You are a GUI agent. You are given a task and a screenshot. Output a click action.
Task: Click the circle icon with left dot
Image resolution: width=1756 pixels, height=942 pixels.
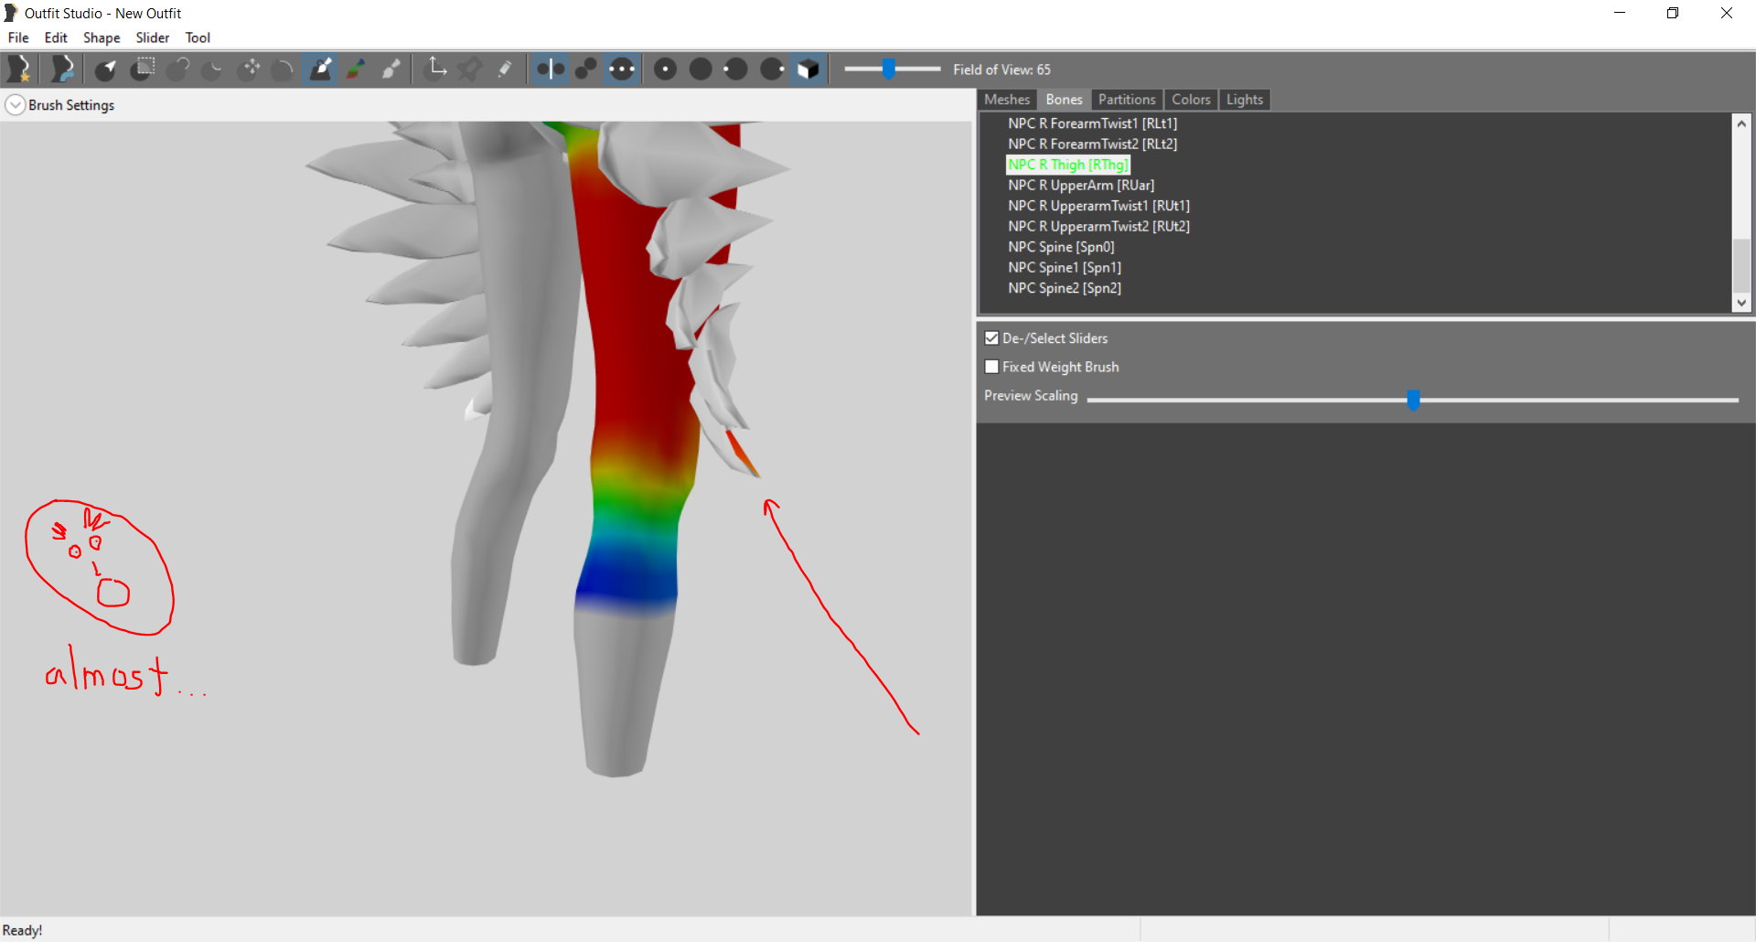coord(735,69)
